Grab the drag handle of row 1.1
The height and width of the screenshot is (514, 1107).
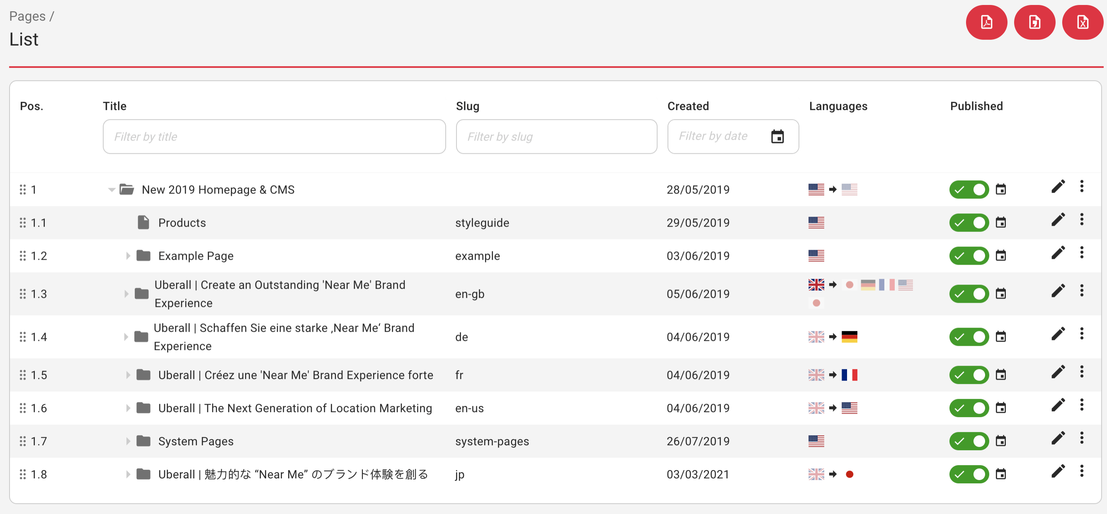[23, 222]
